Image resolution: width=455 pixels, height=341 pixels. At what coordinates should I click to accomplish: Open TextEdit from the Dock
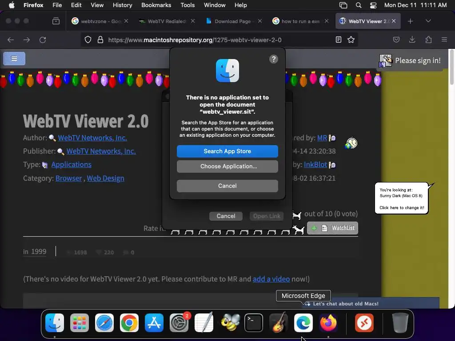point(204,323)
